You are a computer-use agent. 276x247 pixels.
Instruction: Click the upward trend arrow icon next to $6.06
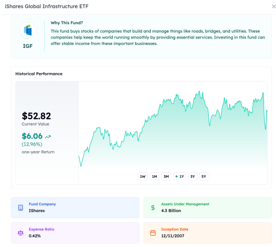click(x=47, y=137)
